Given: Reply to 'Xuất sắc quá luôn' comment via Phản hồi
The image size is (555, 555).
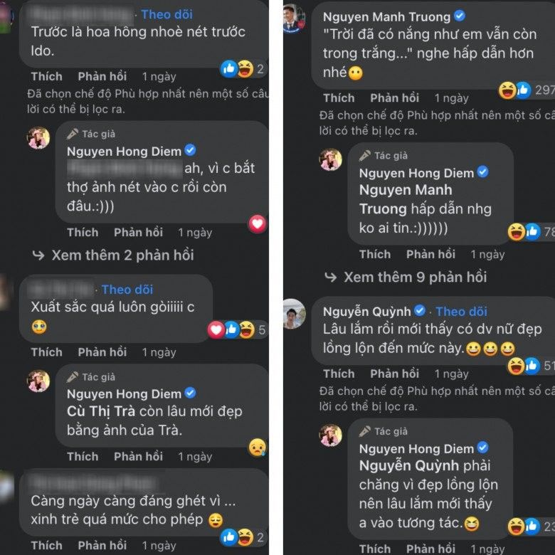Looking at the screenshot, I should [x=102, y=352].
